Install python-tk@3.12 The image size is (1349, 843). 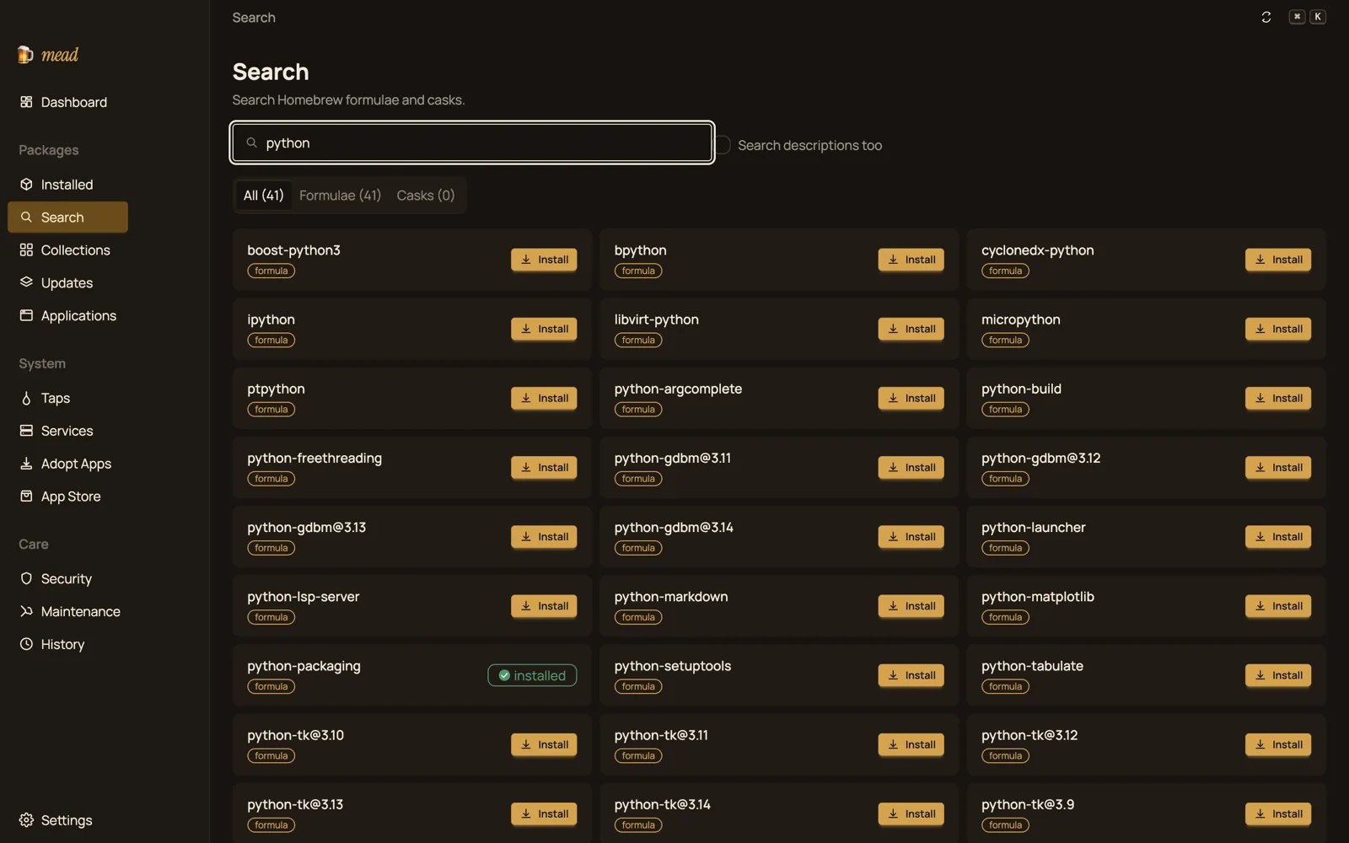[1278, 744]
